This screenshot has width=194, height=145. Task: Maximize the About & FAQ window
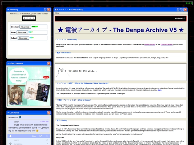182,10
